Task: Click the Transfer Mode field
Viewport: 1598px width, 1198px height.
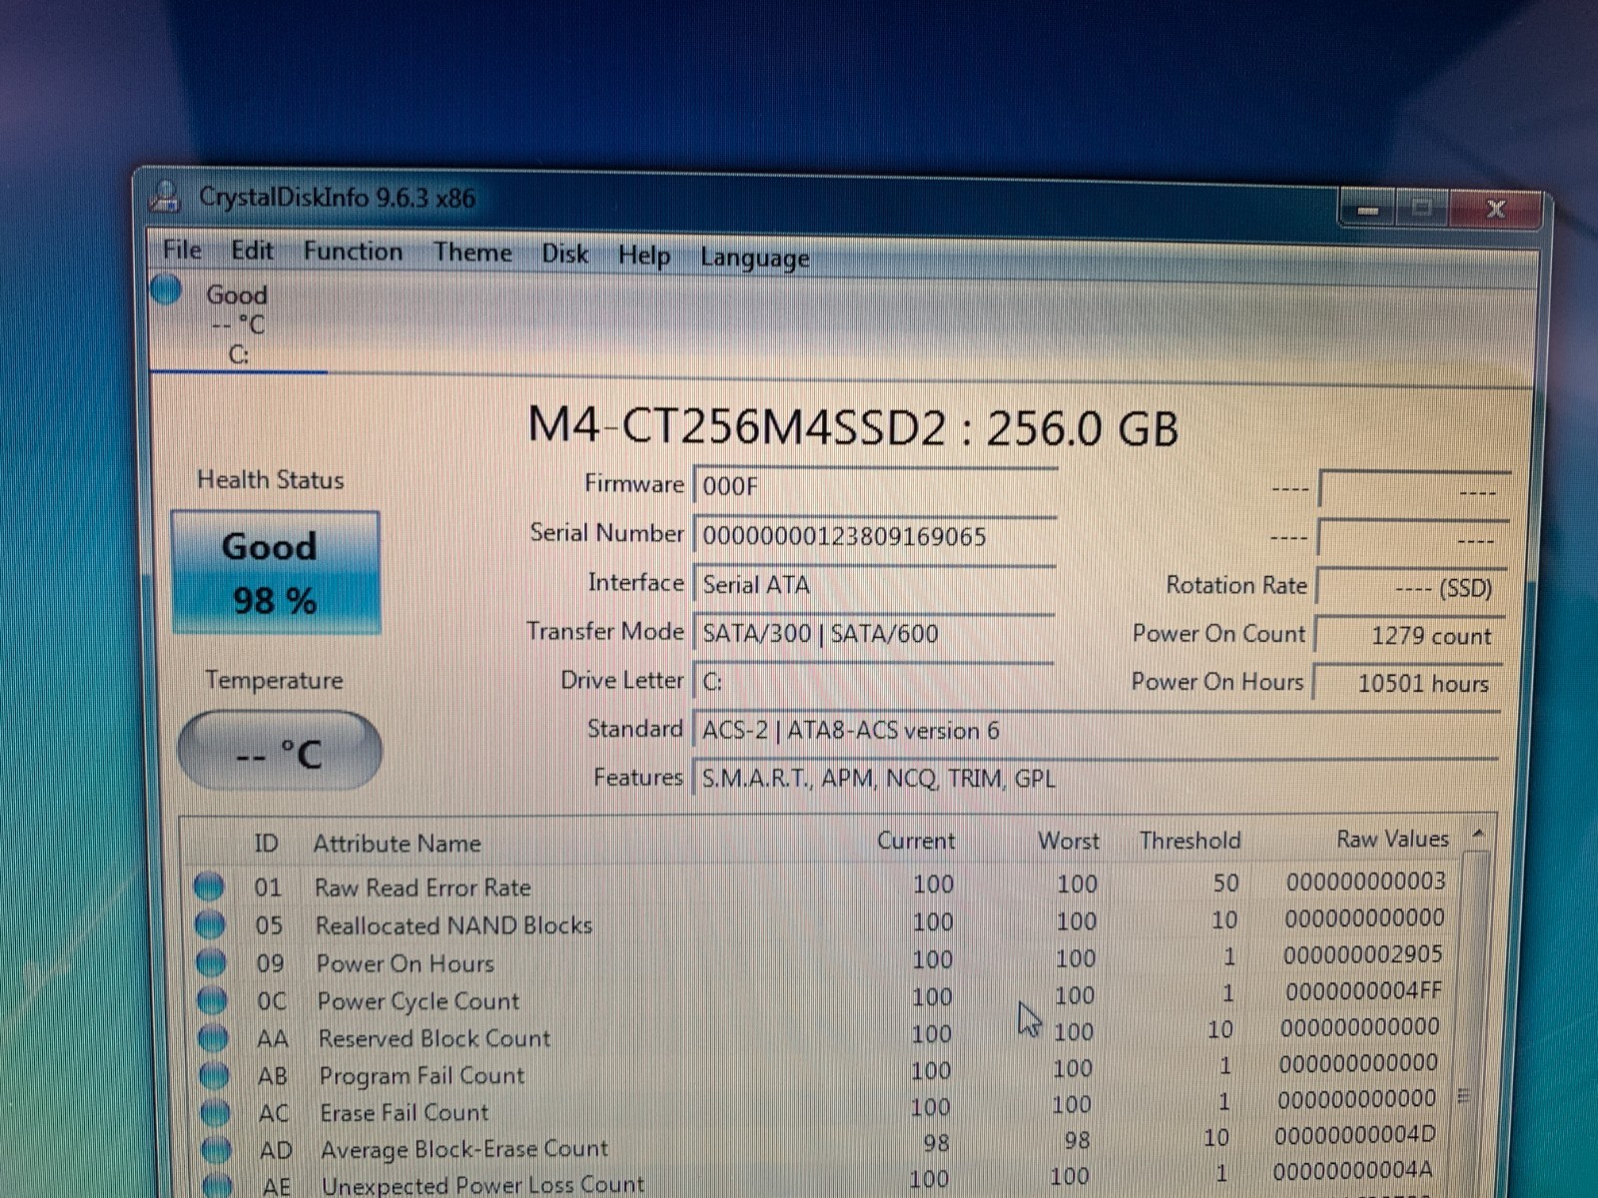Action: point(875,633)
